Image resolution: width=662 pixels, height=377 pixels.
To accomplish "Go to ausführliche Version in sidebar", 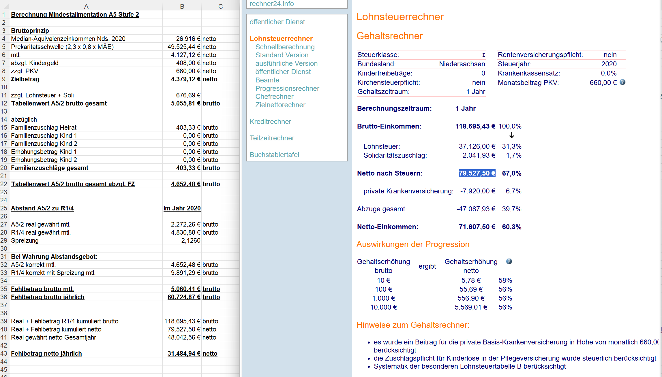I will 286,63.
